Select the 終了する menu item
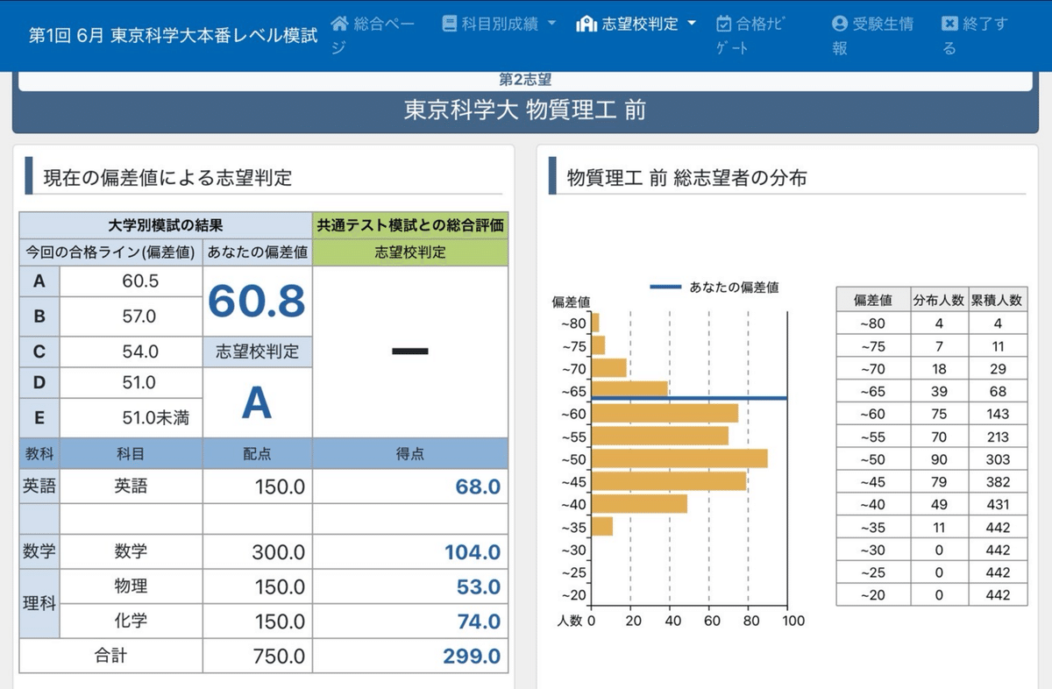The width and height of the screenshot is (1052, 689). [975, 36]
